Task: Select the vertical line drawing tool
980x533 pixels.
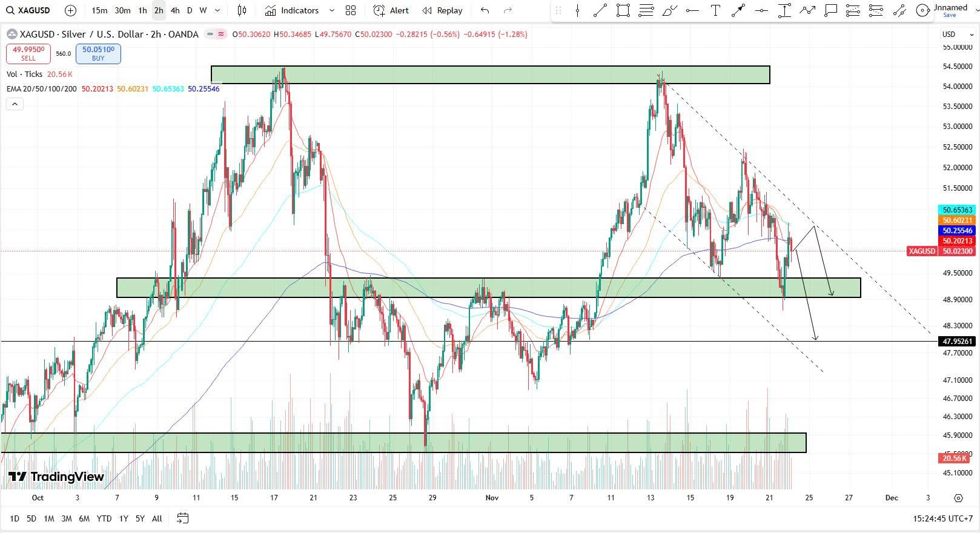Action: coord(577,10)
